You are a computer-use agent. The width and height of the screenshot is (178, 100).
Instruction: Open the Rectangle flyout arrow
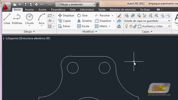coord(54,16)
